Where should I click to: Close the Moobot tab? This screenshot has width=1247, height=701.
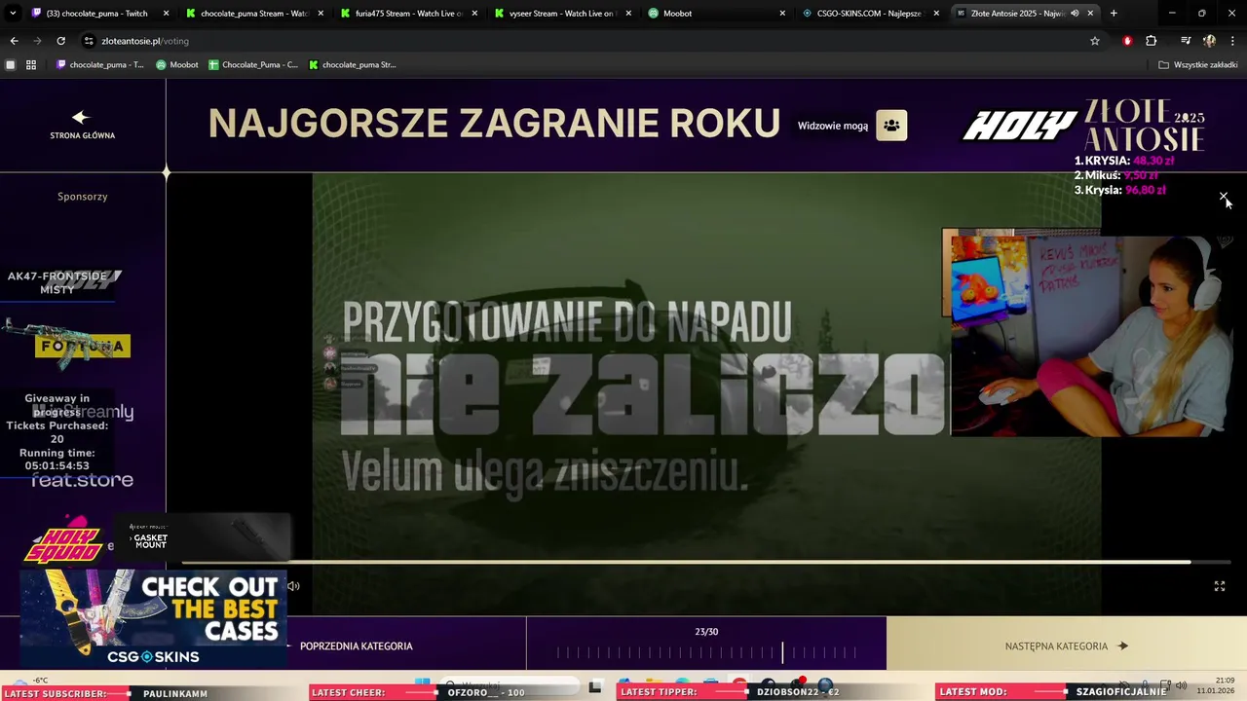pyautogui.click(x=782, y=14)
